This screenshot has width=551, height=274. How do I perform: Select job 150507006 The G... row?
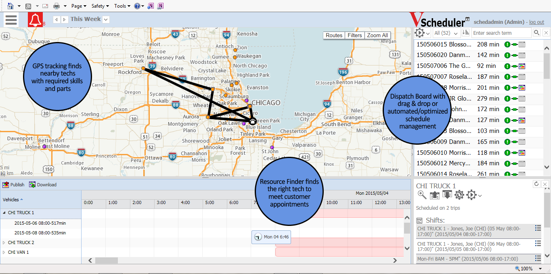tap(478, 66)
